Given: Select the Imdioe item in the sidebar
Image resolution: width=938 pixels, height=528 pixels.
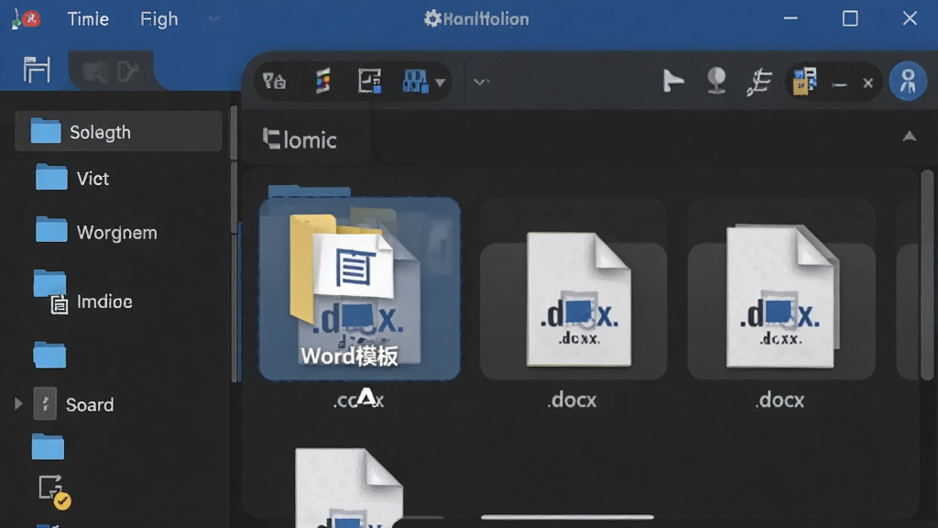Looking at the screenshot, I should coord(83,292).
